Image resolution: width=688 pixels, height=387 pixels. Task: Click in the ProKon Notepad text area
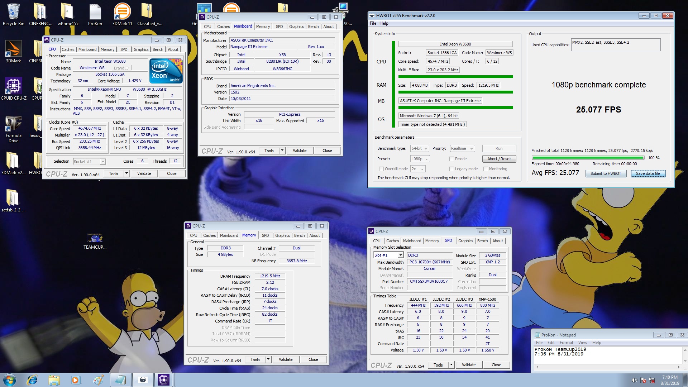pos(608,355)
